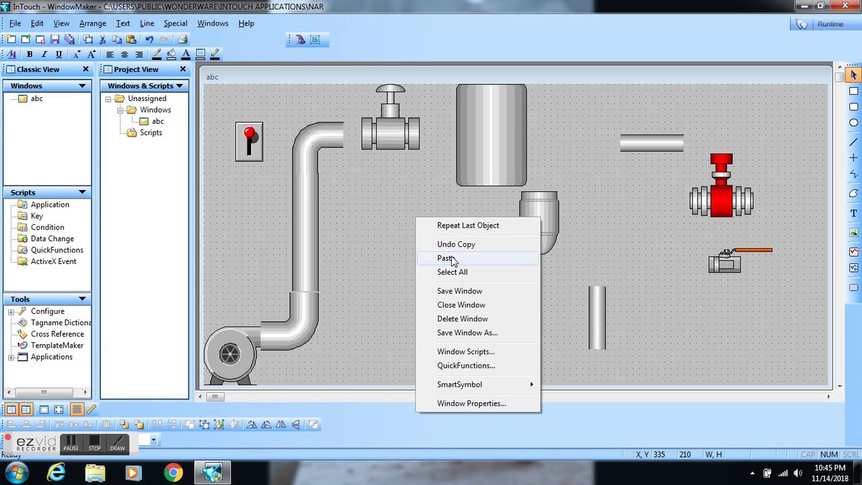Toggle the Classic View pane button
Screen dimensions: 862x485
click(11, 410)
